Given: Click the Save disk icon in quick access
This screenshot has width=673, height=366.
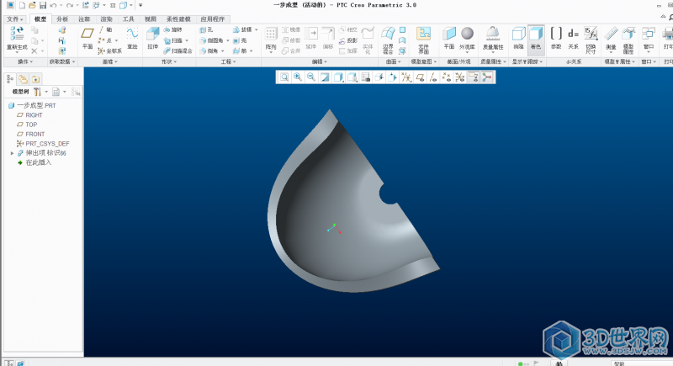Looking at the screenshot, I should 43,5.
